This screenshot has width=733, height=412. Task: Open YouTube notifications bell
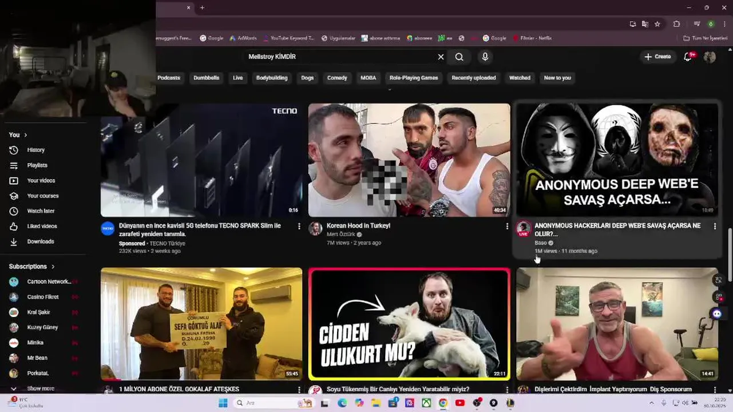688,57
